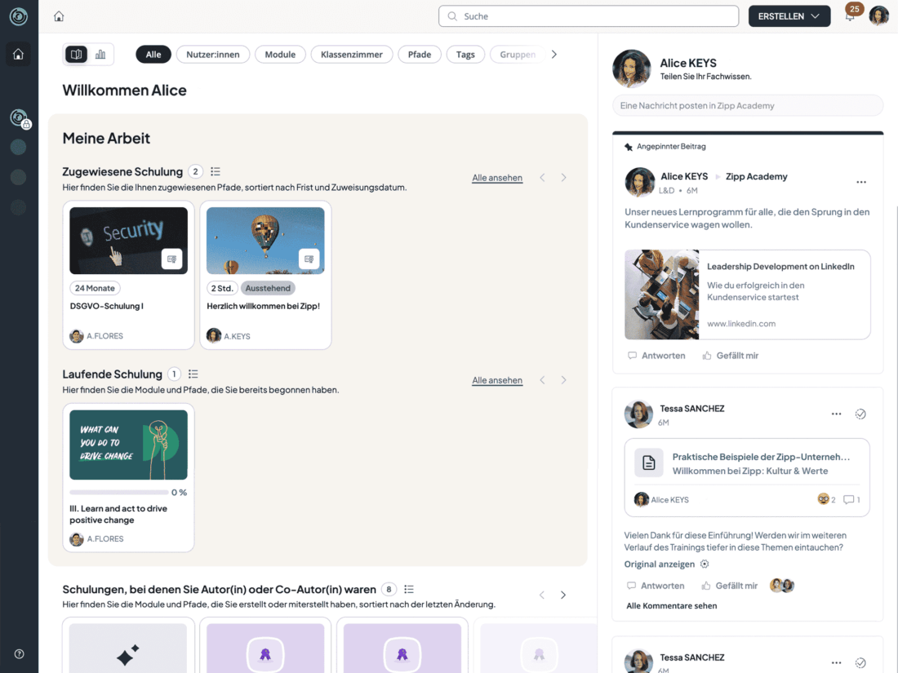
Task: Open the notifications bell with 25 badge
Action: (x=850, y=16)
